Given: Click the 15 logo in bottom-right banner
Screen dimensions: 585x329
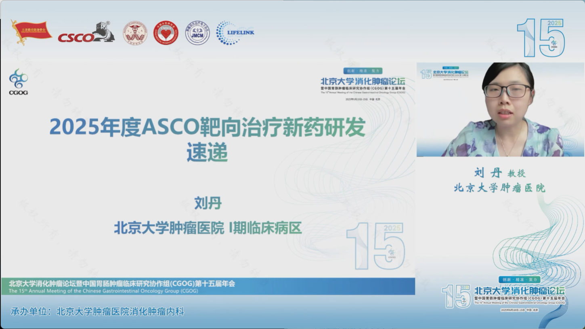Looking at the screenshot, I should 456,296.
